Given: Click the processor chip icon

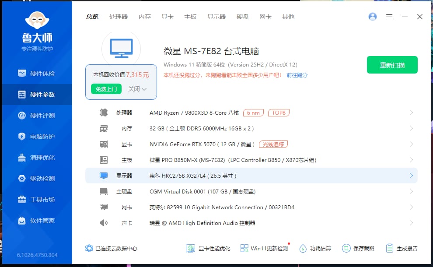Looking at the screenshot, I should tap(104, 112).
